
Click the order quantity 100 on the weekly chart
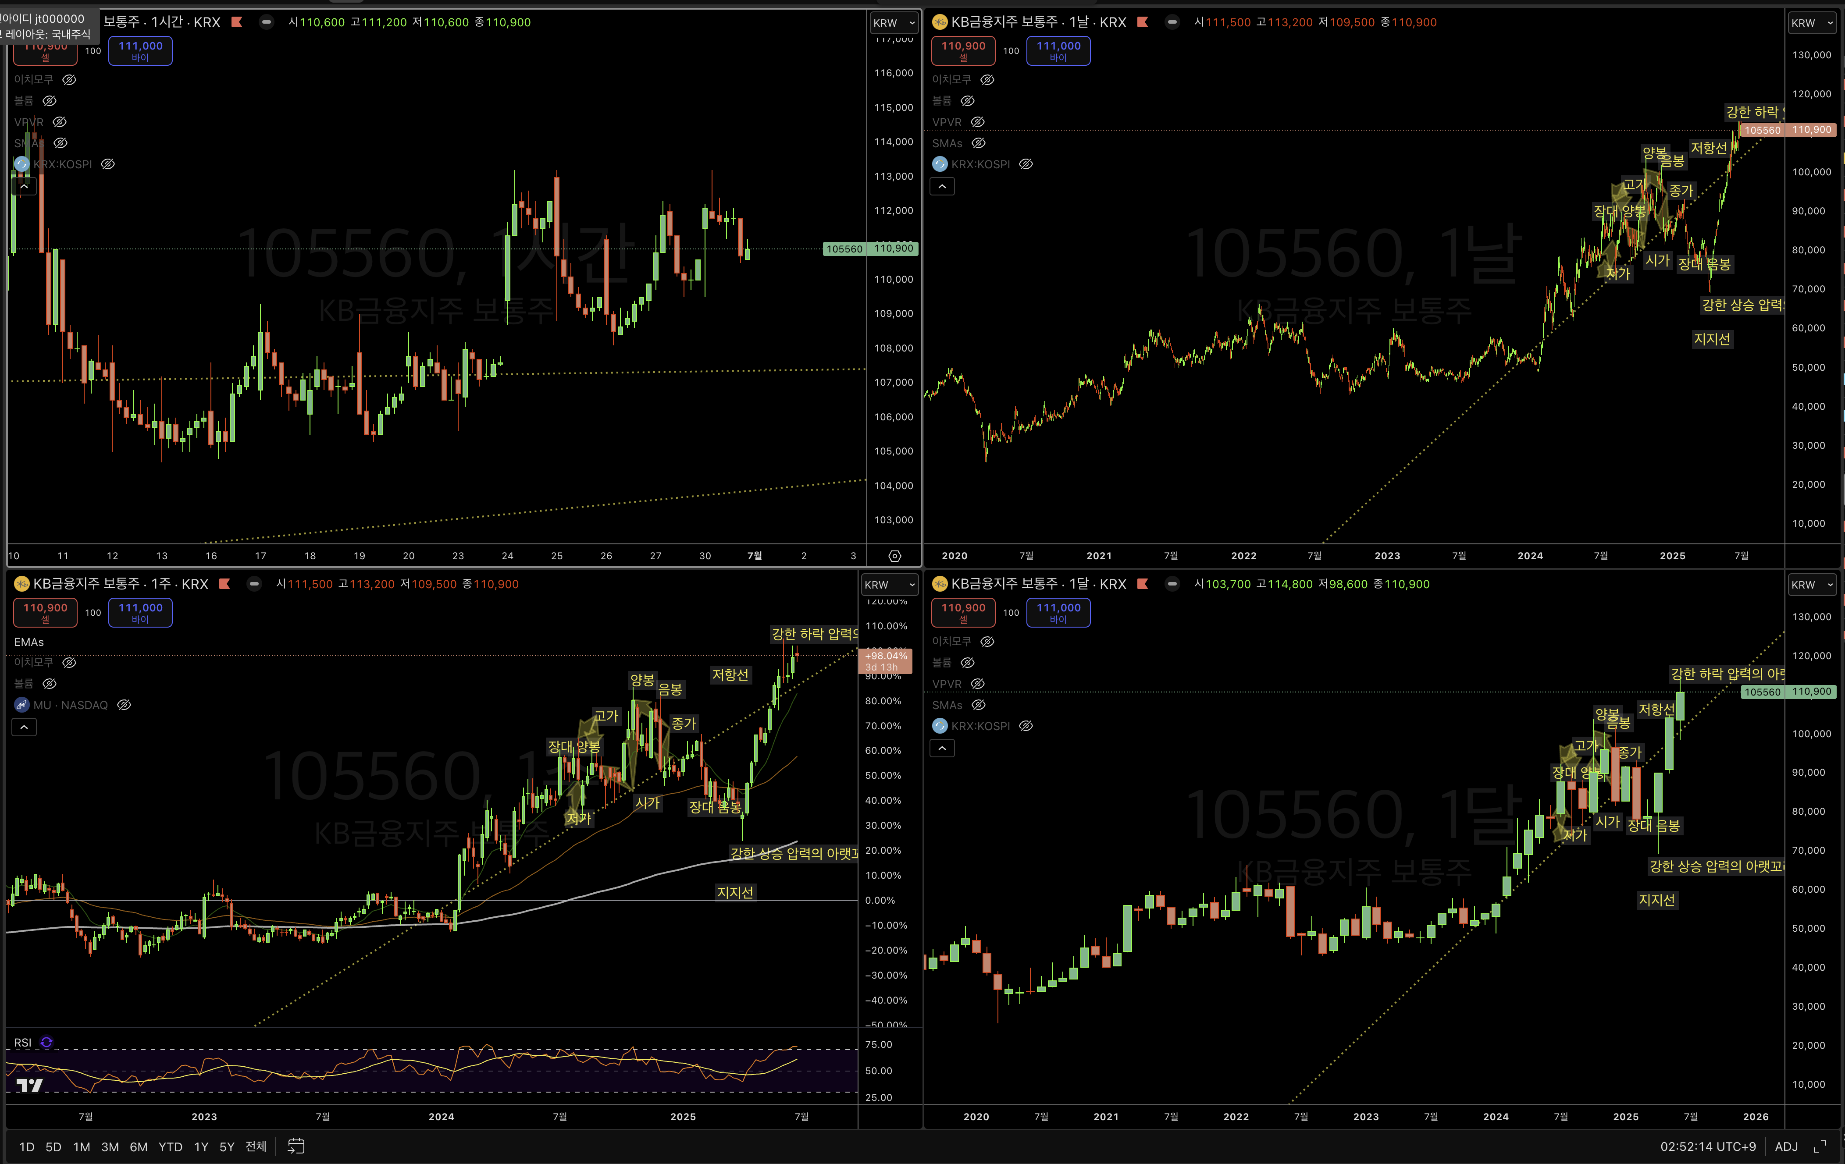pos(93,612)
